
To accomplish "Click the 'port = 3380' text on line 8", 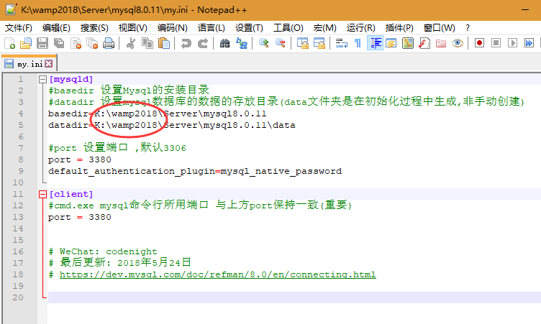I will pyautogui.click(x=80, y=160).
